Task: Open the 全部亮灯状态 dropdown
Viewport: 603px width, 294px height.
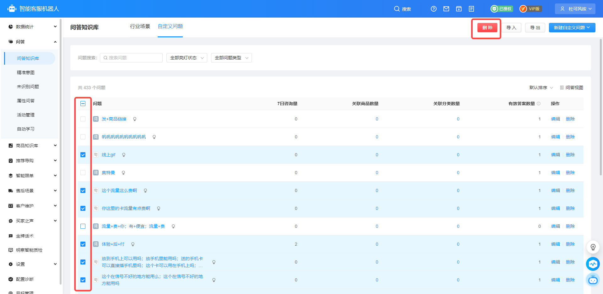Action: click(187, 58)
